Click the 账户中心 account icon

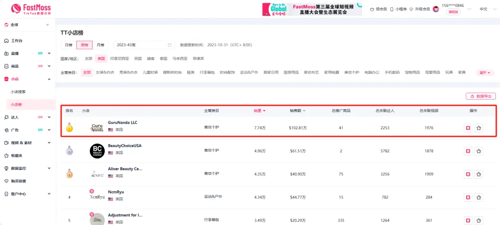click(6, 194)
